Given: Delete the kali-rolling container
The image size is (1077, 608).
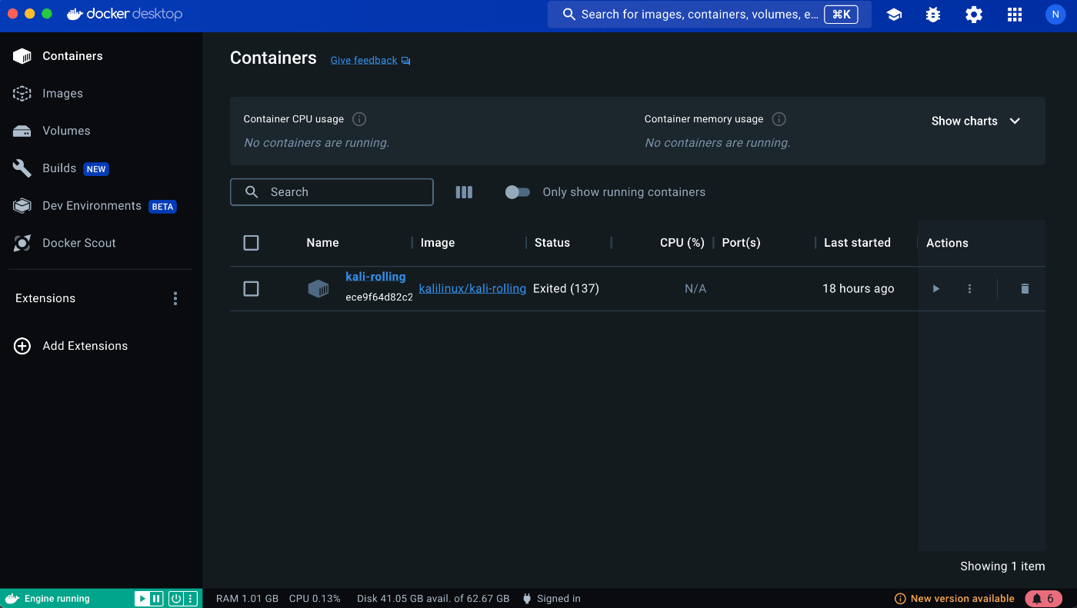Looking at the screenshot, I should pos(1025,289).
